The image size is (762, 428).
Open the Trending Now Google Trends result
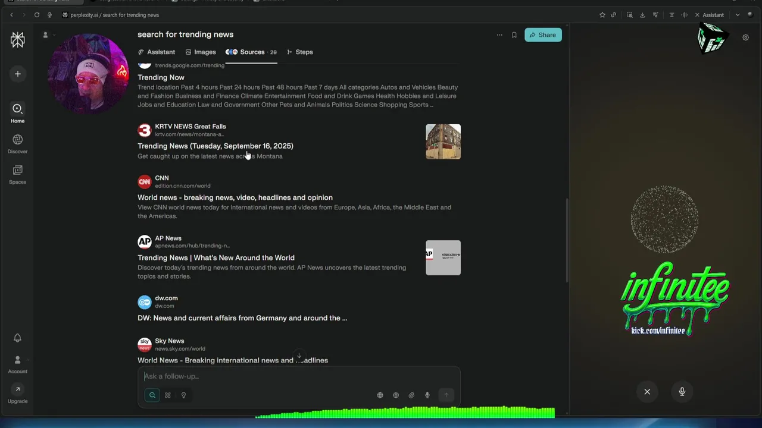pyautogui.click(x=161, y=77)
